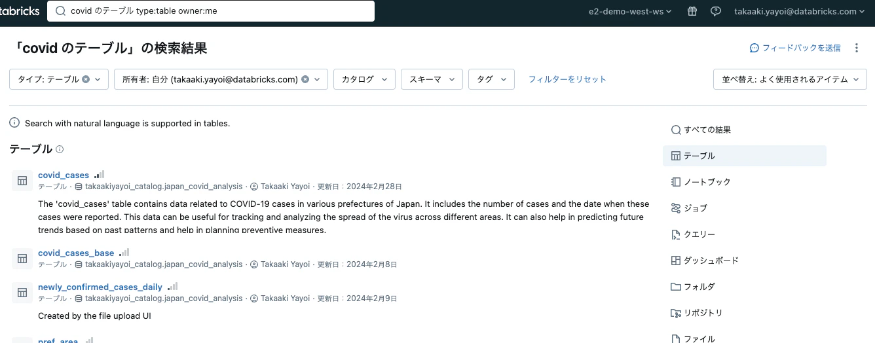Open the help chat icon in header

(716, 11)
